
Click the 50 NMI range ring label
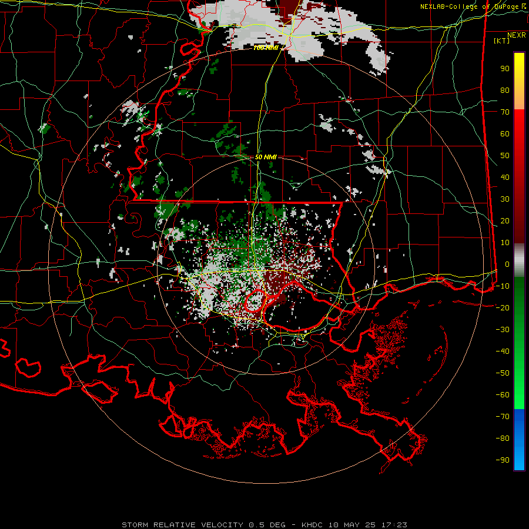coord(266,157)
